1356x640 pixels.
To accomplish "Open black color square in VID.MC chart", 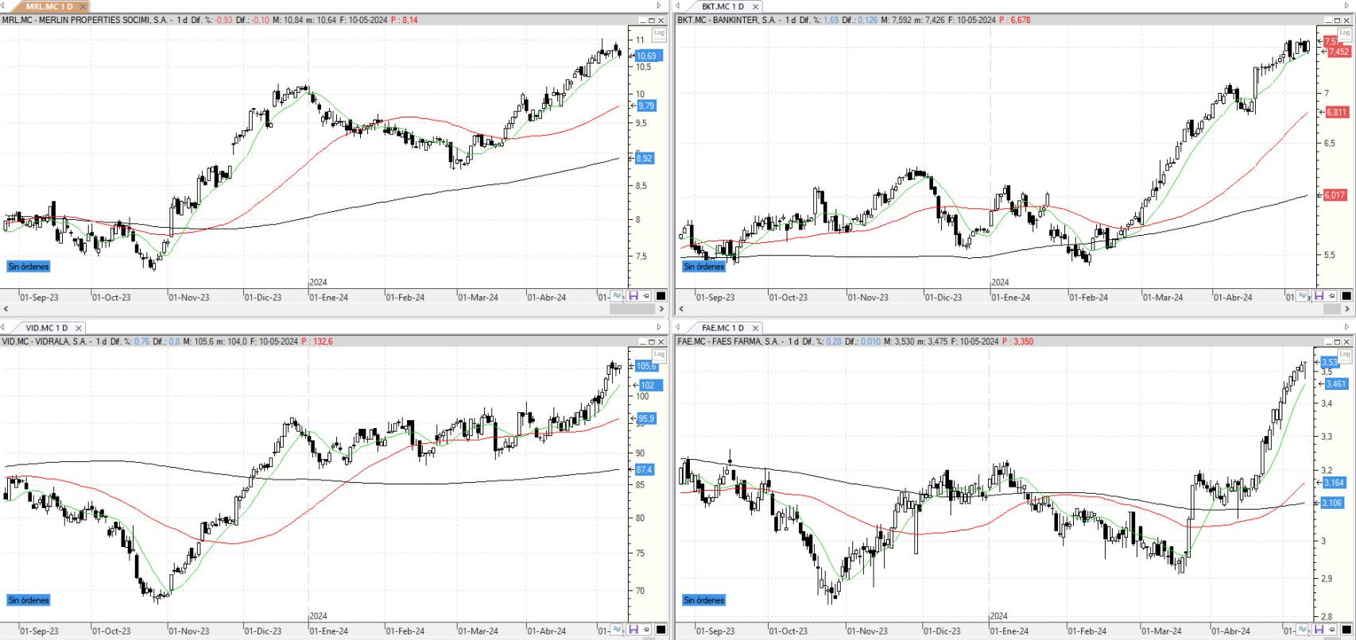I will pyautogui.click(x=661, y=630).
